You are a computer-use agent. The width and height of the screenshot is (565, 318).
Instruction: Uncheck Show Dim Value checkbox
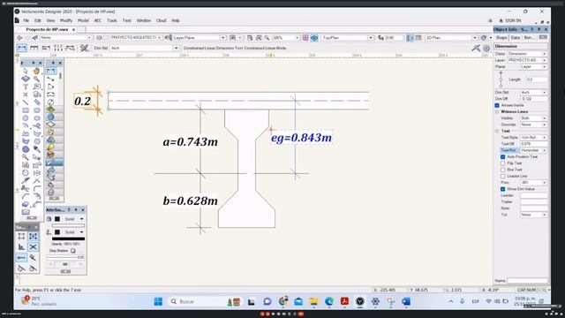click(x=502, y=189)
